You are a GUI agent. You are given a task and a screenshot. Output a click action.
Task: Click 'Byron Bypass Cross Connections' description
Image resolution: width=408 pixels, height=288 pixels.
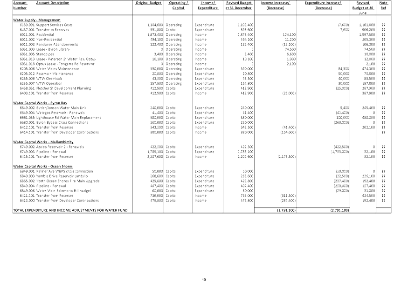[62, 122]
